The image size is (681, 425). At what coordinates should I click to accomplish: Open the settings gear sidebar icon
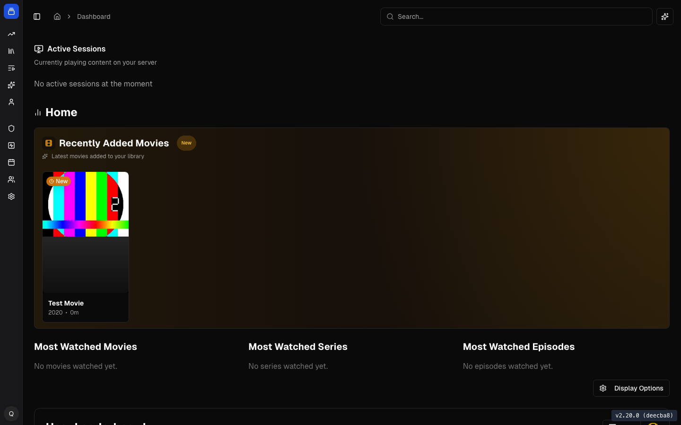[x=11, y=196]
